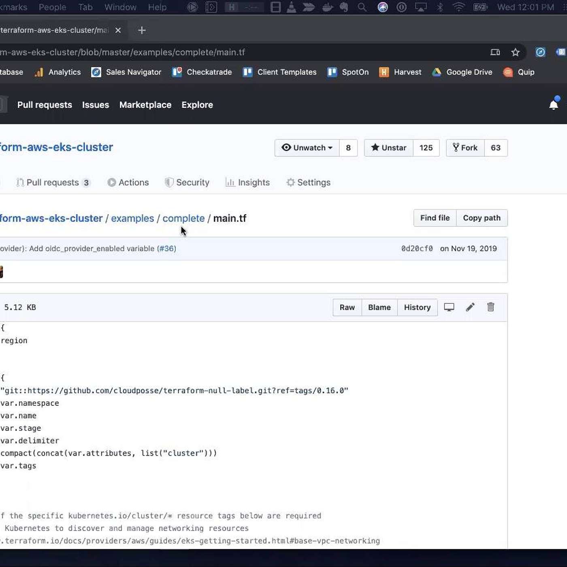The width and height of the screenshot is (567, 567).
Task: Open the Checkatrade bookmark
Action: pos(202,72)
